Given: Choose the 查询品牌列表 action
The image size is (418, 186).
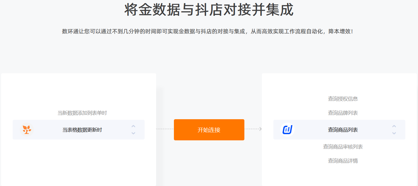Looking at the screenshot, I should click(343, 113).
